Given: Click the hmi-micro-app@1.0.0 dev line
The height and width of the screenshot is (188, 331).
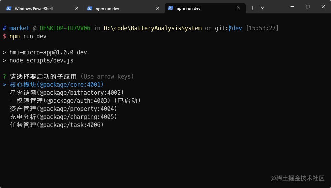Looking at the screenshot, I should pos(48,52).
